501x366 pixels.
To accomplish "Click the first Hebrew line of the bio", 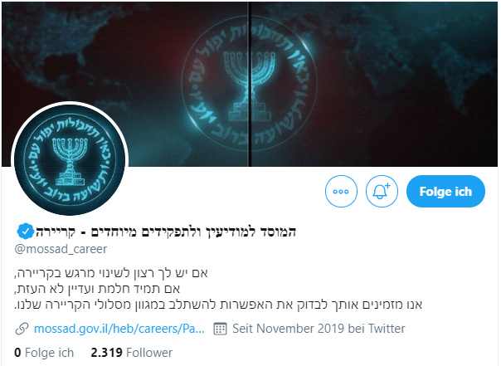I will (111, 273).
